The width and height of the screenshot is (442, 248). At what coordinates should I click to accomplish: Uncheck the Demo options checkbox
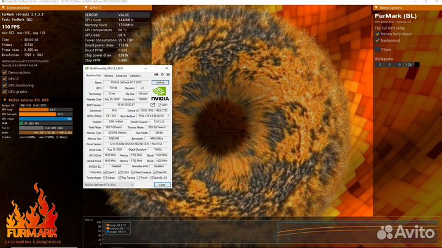pyautogui.click(x=4, y=72)
